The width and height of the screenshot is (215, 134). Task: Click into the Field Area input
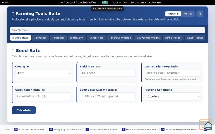108,73
